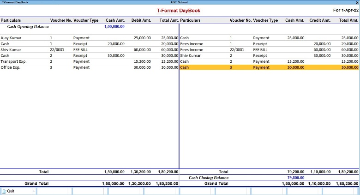Viewport: 360px width, 195px height.
Task: Click the 1,30,200.00 debit total in Total row
Action: pyautogui.click(x=141, y=172)
